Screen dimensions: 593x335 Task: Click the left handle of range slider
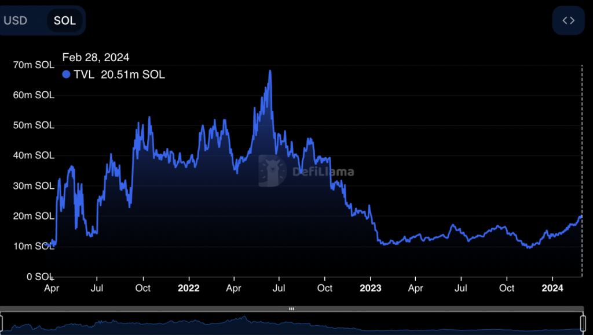2,322
